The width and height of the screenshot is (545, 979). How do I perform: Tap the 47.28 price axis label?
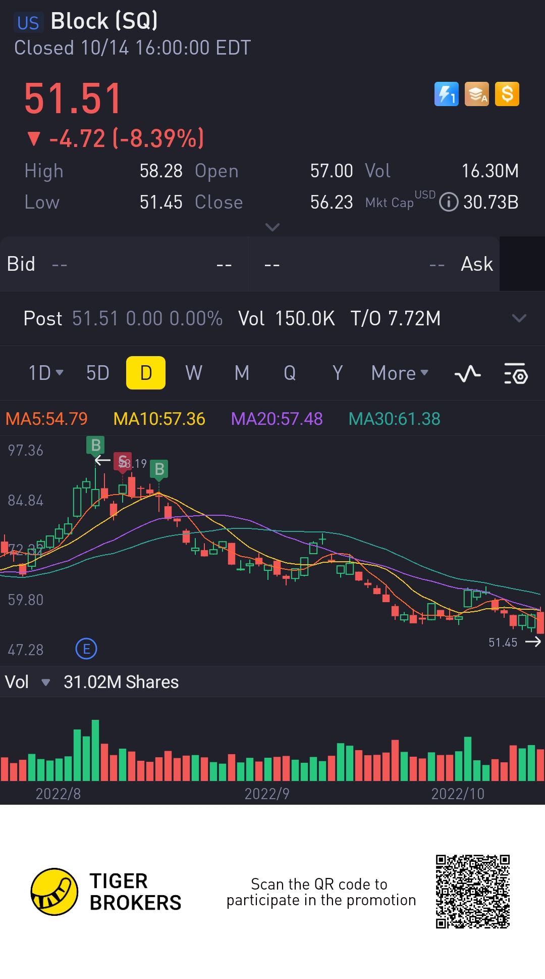[x=26, y=650]
